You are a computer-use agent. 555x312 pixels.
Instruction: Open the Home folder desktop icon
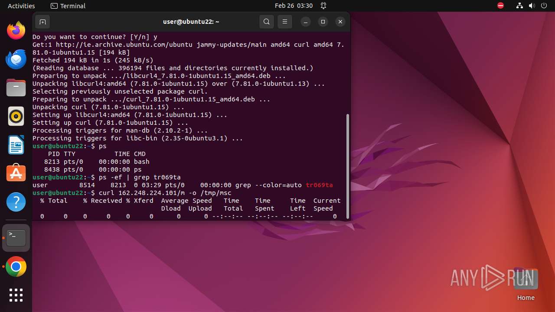point(526,285)
